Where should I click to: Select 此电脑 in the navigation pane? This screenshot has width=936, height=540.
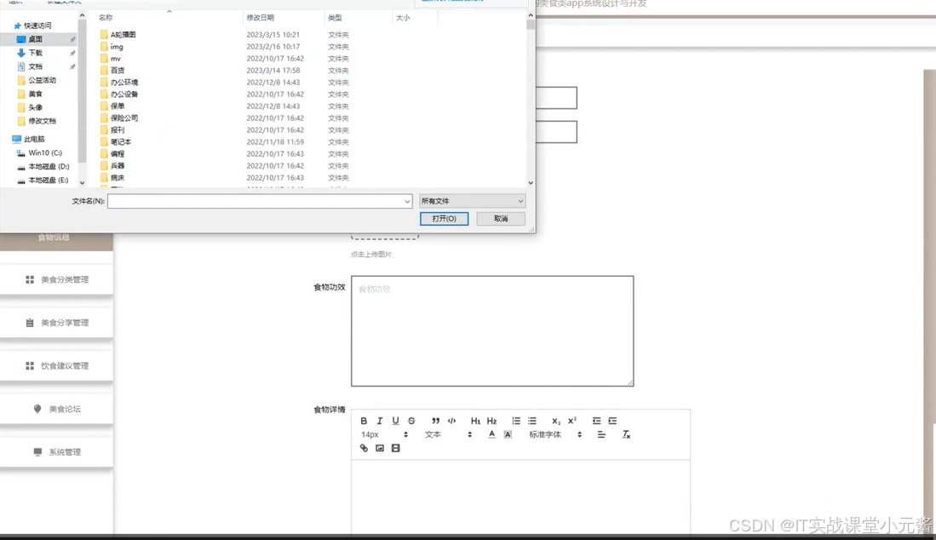point(34,139)
